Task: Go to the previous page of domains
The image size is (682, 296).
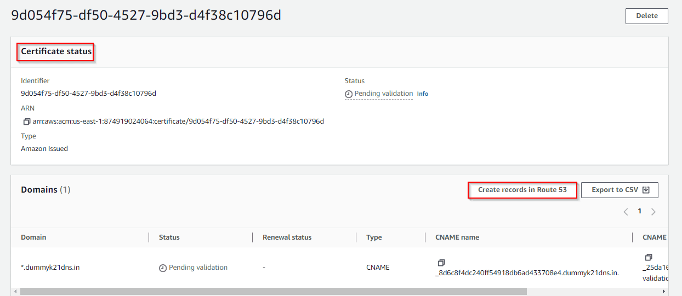Action: [626, 212]
